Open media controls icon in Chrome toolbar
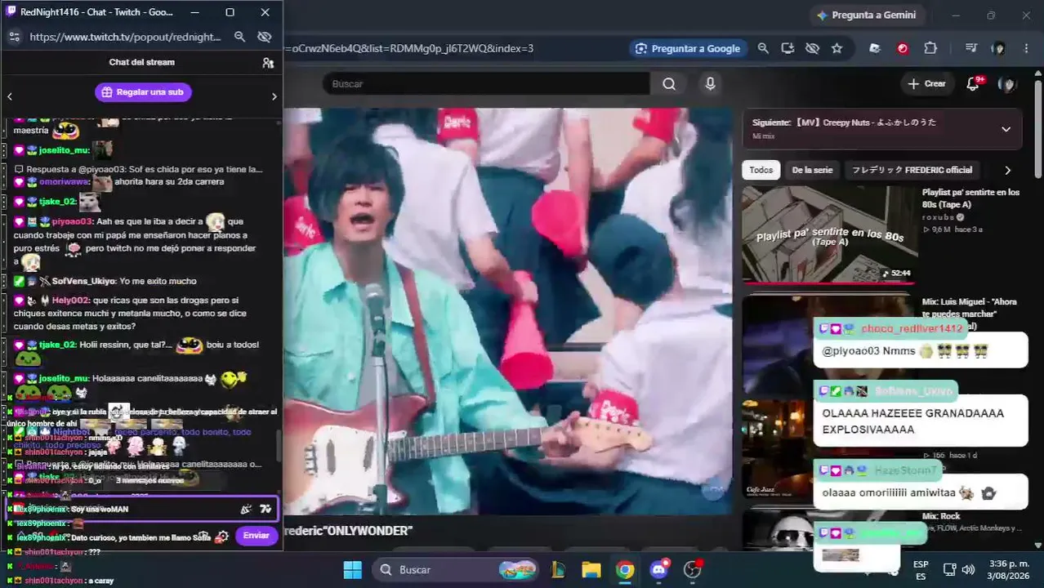The image size is (1044, 588). 970,48
